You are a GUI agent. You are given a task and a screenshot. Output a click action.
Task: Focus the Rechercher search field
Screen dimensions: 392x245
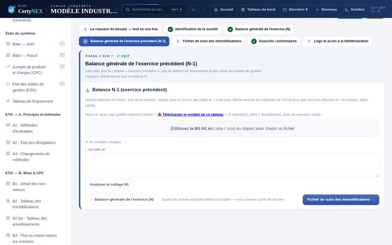[154, 9]
